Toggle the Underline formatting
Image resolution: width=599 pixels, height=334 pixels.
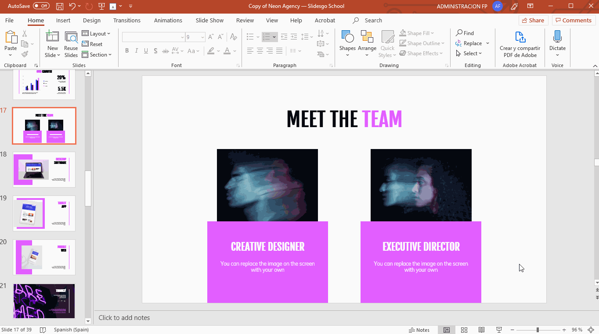point(146,51)
